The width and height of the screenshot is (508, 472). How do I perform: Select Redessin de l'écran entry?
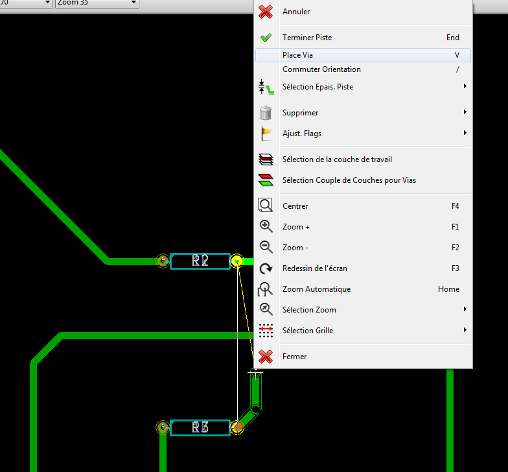coord(363,268)
